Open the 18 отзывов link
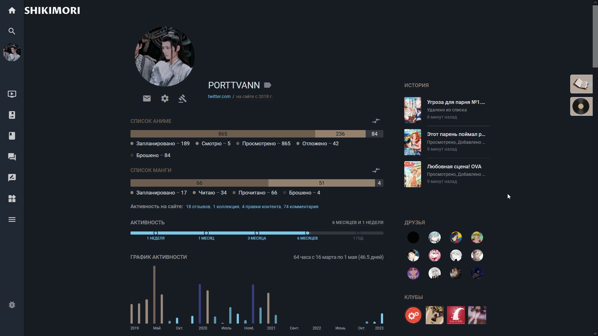 (x=198, y=207)
